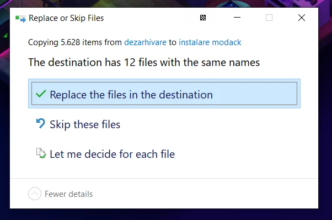Click the Replace or Skip Files title

pyautogui.click(x=66, y=18)
